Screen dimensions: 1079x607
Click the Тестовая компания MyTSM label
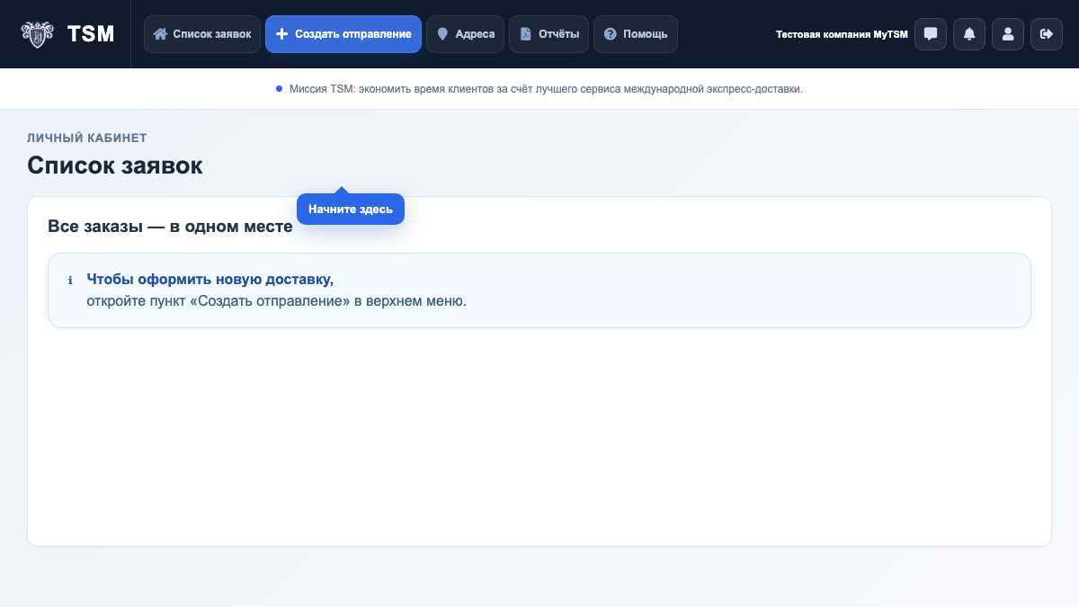(x=842, y=34)
